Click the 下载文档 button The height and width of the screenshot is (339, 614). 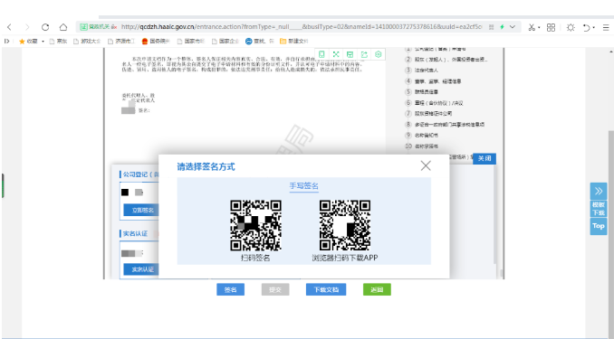click(326, 290)
